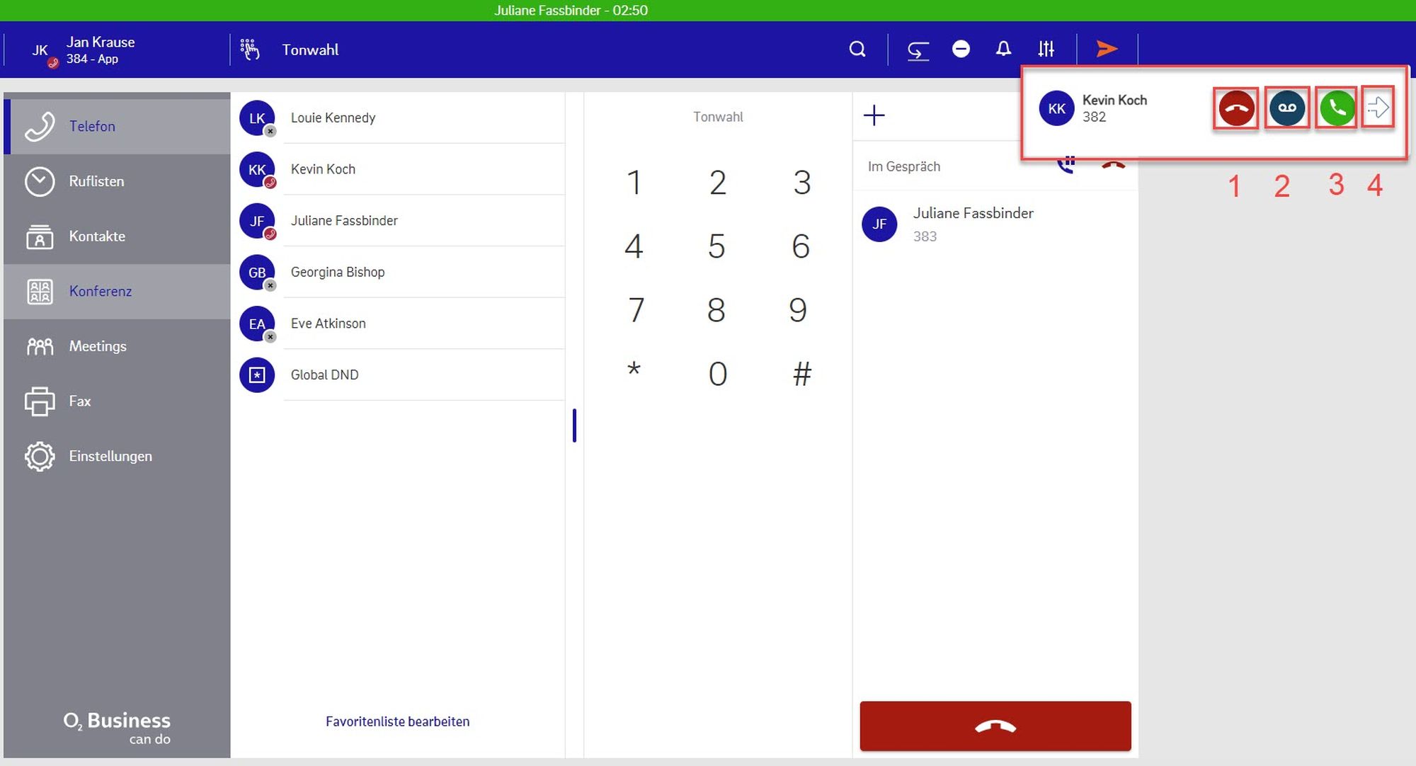Open the audio settings sliders icon
The height and width of the screenshot is (766, 1416).
point(1046,49)
